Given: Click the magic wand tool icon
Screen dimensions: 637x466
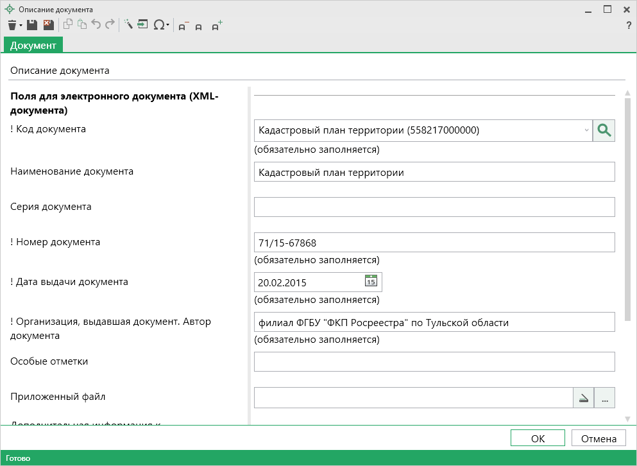Looking at the screenshot, I should [128, 25].
